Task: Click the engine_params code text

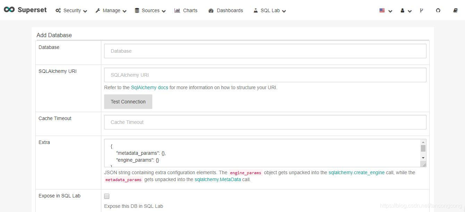Action: coord(246,172)
